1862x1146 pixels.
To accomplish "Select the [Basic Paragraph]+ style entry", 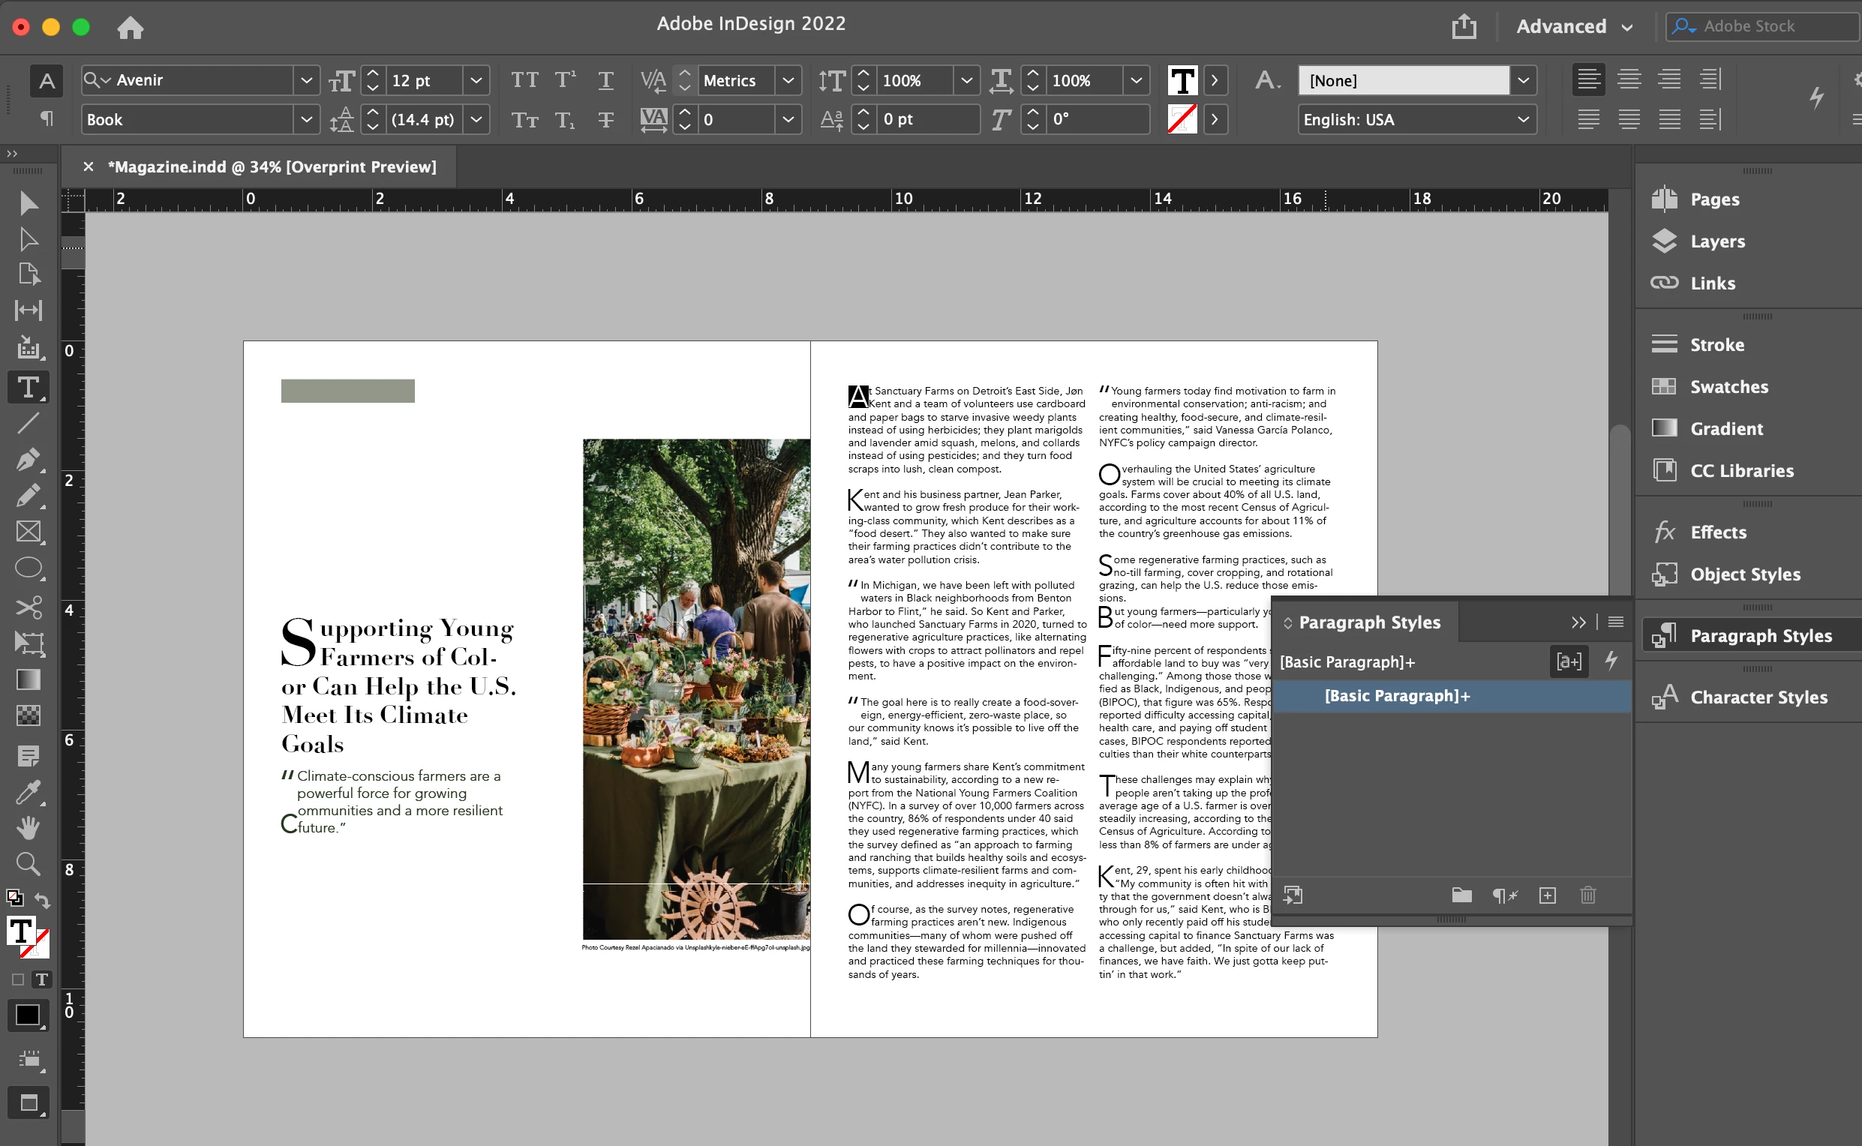I will tap(1397, 696).
